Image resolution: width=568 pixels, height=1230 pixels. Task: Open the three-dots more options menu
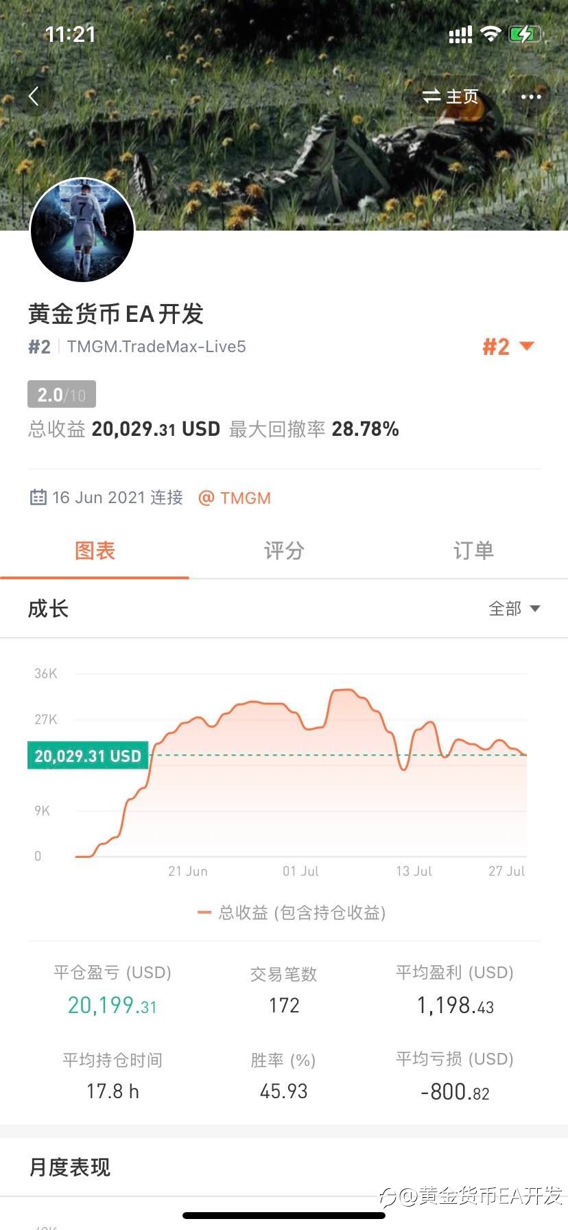pos(531,97)
